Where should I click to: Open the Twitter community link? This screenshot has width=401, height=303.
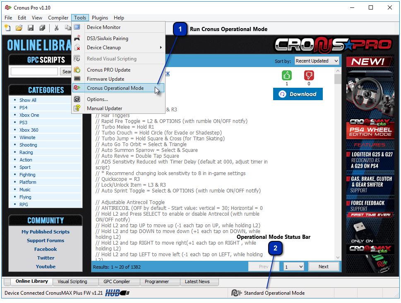46,258
